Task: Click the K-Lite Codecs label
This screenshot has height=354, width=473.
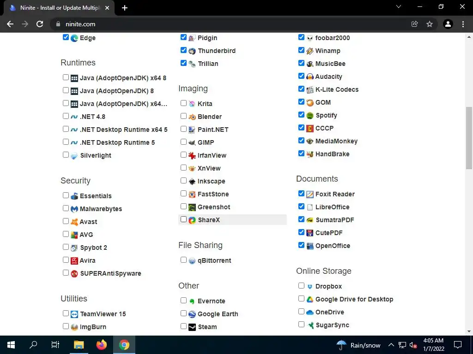Action: click(x=337, y=90)
